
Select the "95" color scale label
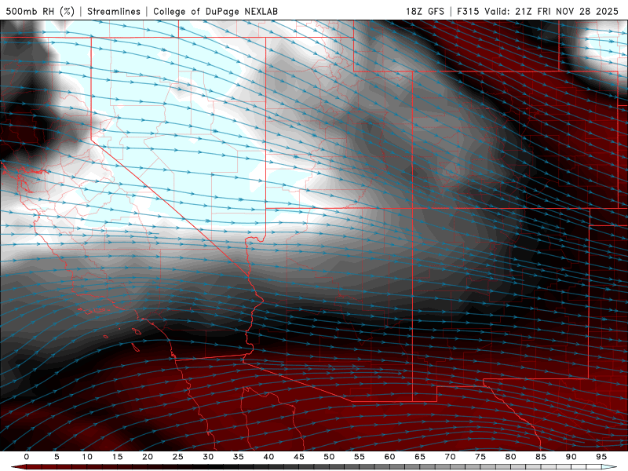pyautogui.click(x=601, y=457)
